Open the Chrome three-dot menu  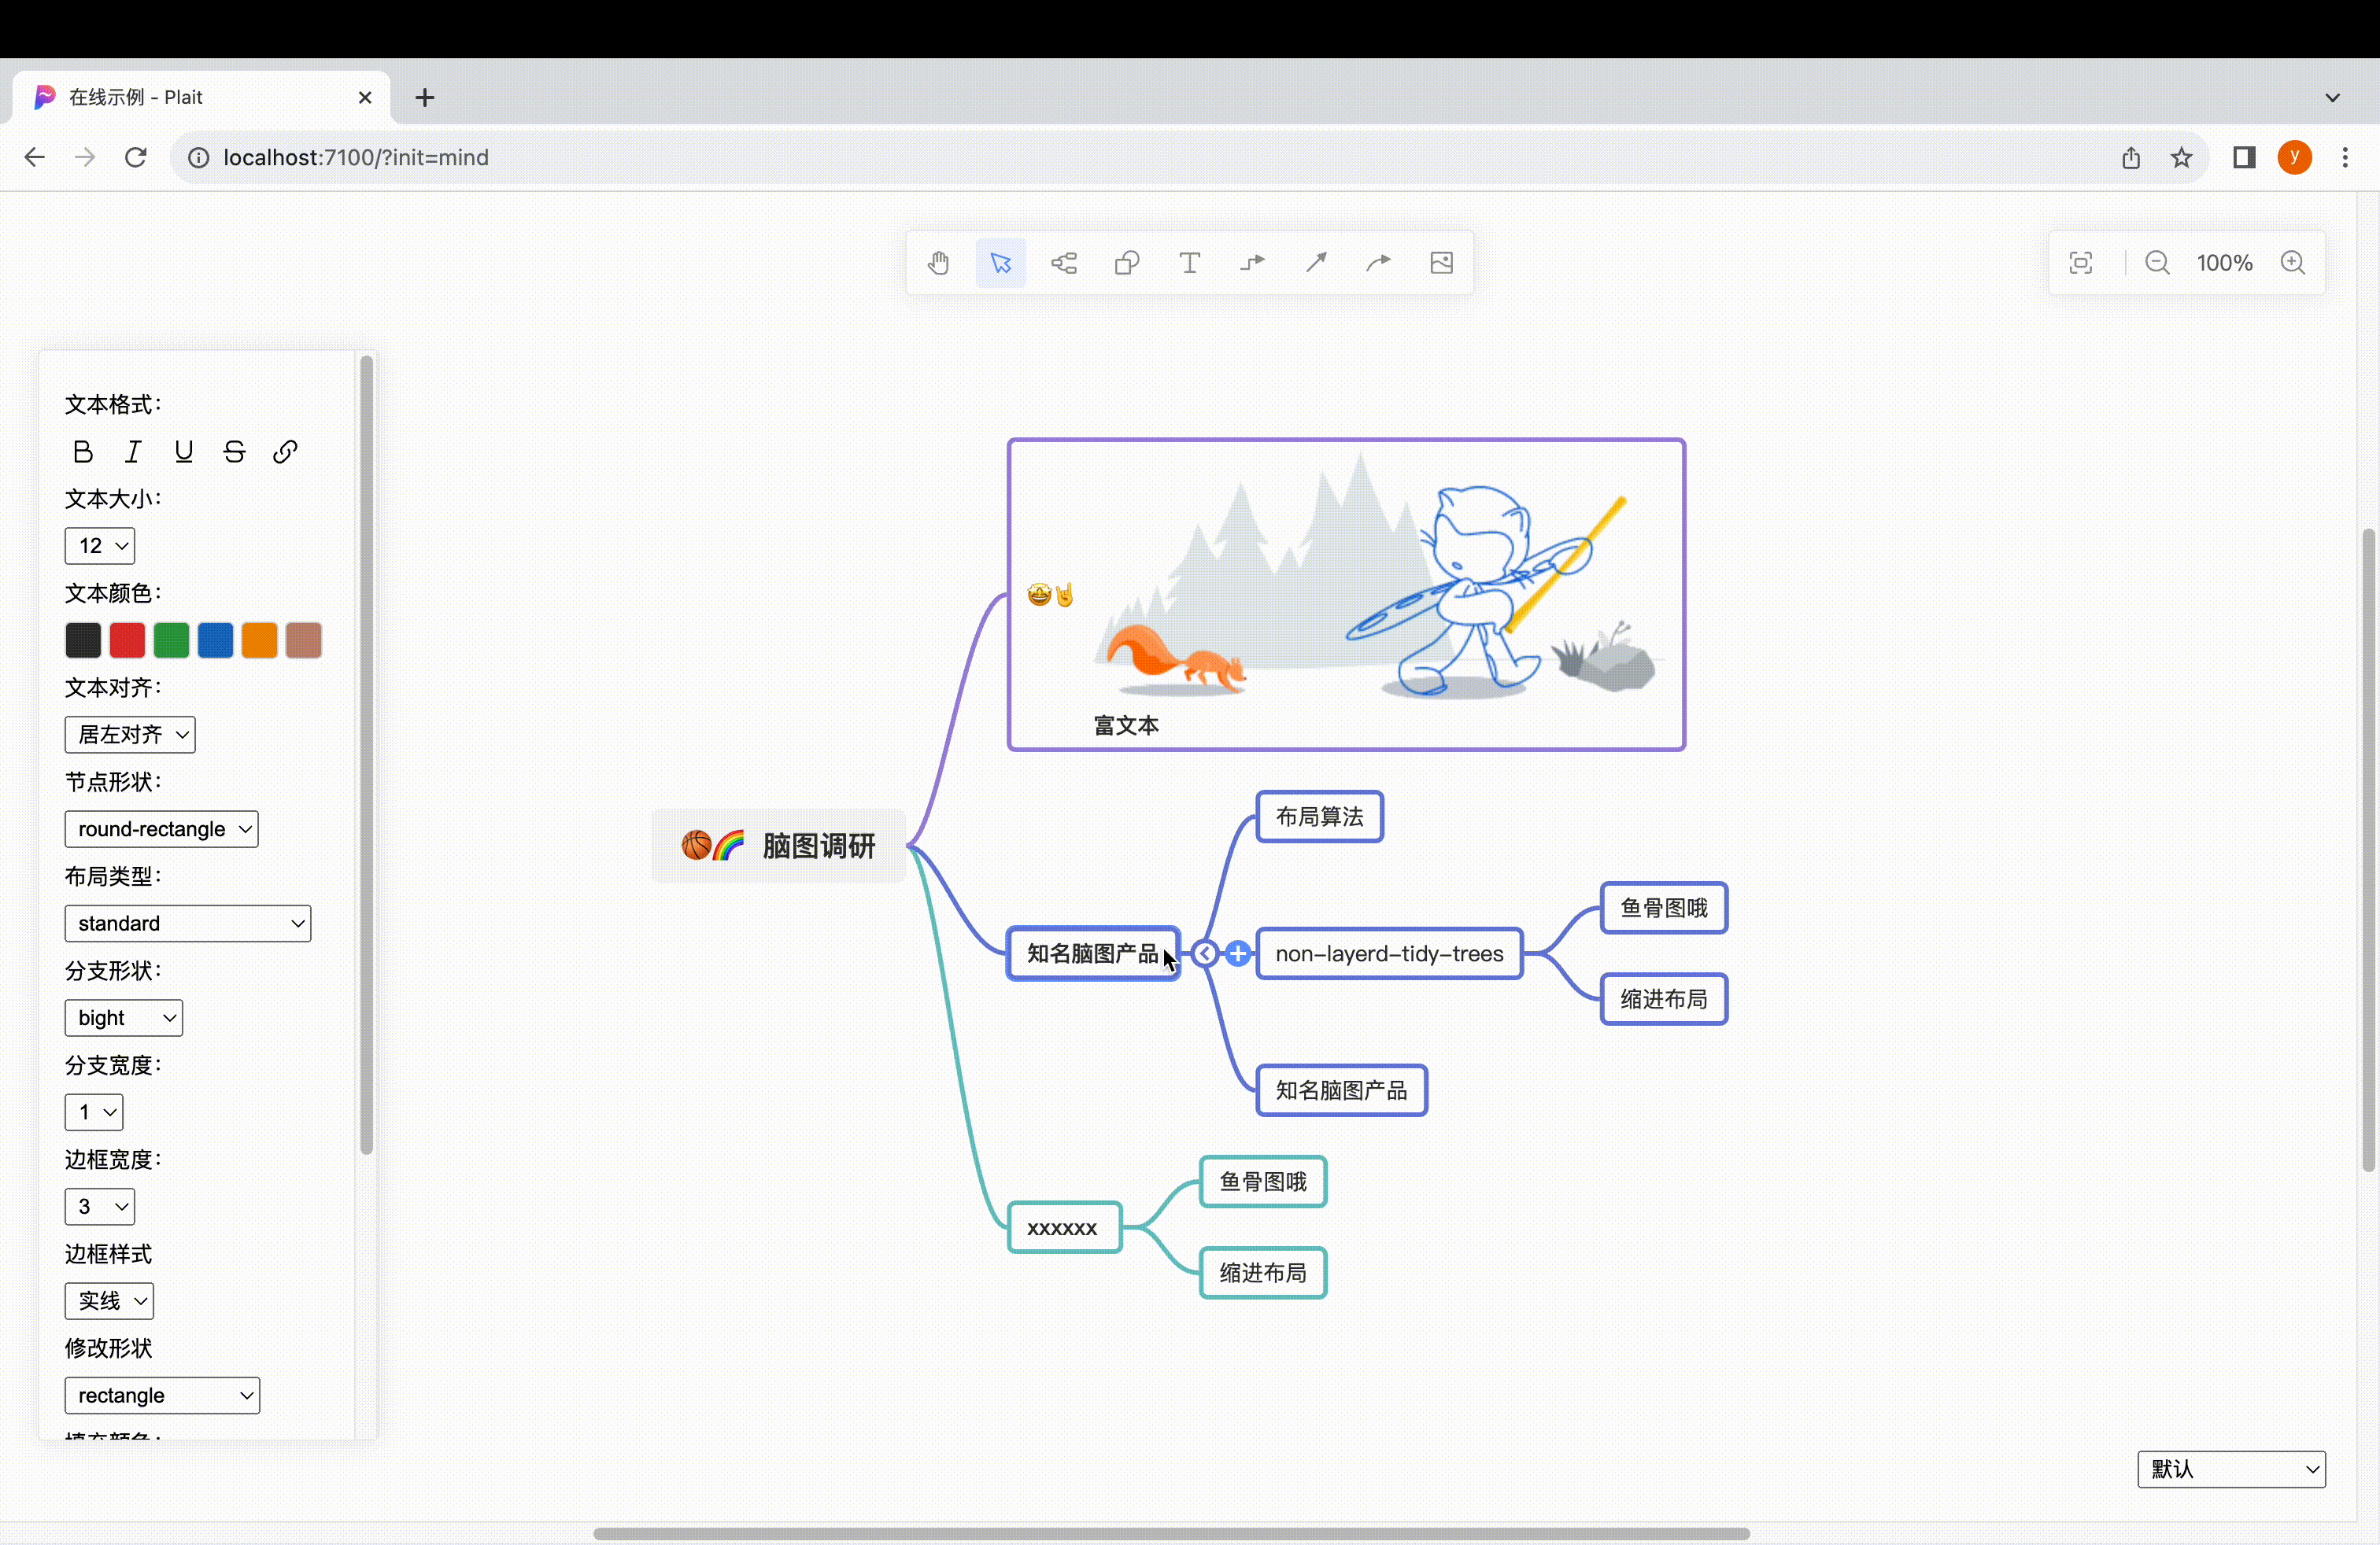coord(2346,157)
